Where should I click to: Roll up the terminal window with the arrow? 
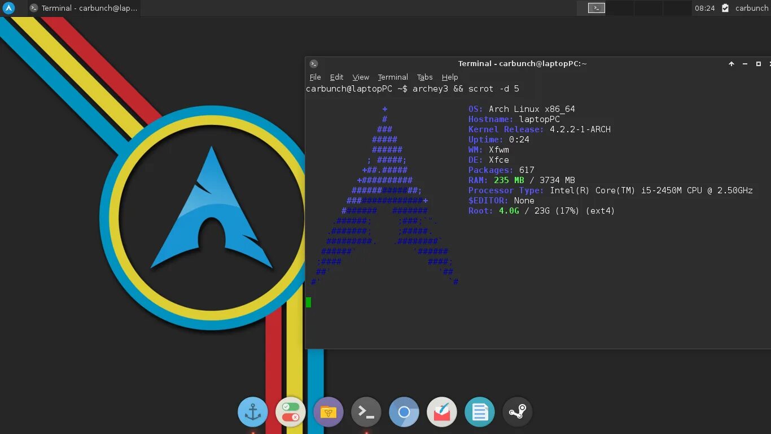coord(731,64)
